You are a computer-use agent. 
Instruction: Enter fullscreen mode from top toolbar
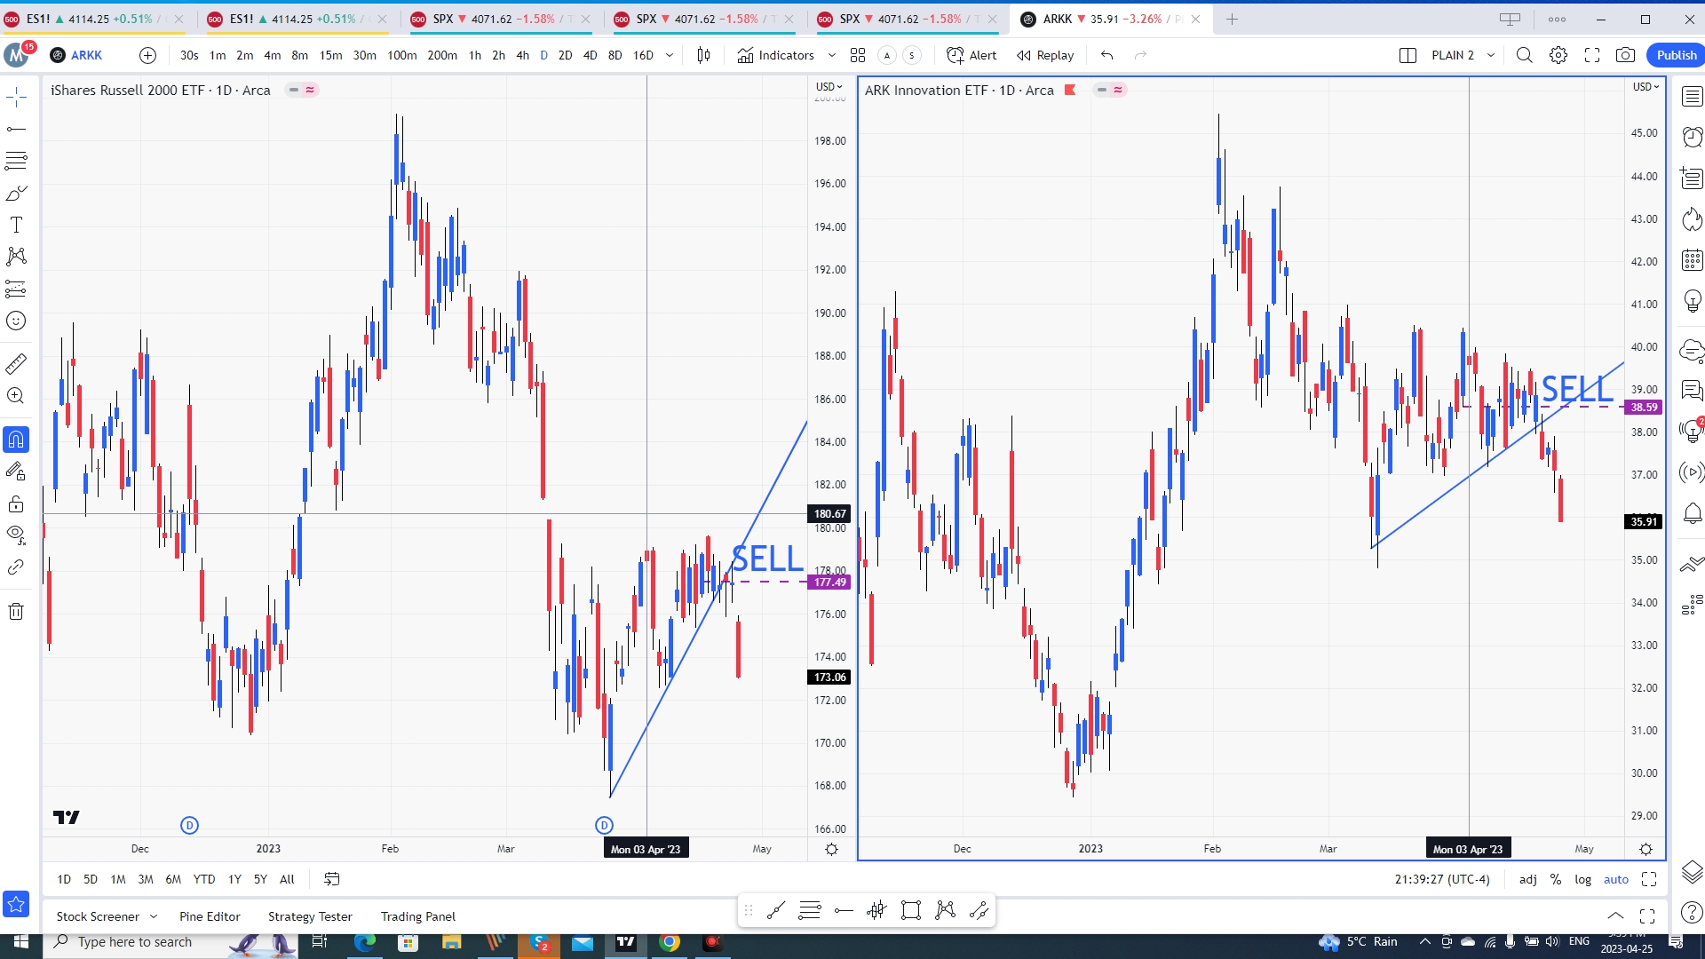(1592, 55)
